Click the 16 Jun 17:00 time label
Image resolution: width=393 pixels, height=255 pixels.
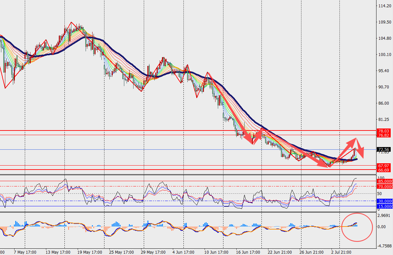[x=248, y=252]
